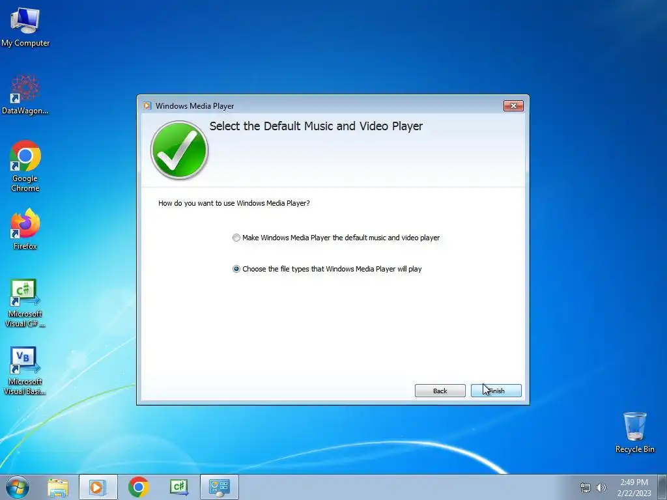This screenshot has width=667, height=500.
Task: Select Windows Media Player taskbar button
Action: (98, 487)
